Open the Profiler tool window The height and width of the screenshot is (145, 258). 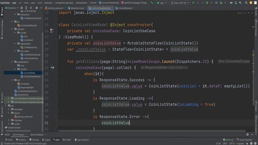67,140
